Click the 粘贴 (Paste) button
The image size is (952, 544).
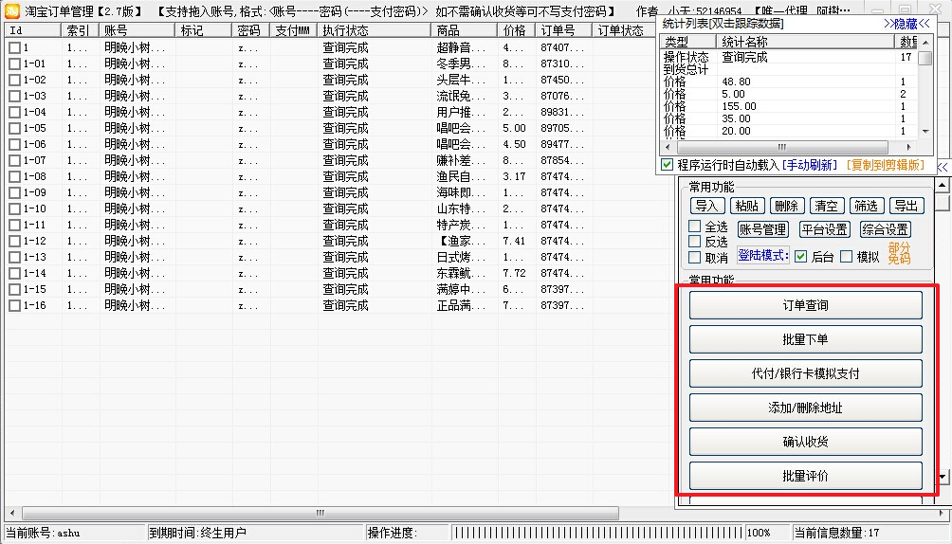[745, 206]
